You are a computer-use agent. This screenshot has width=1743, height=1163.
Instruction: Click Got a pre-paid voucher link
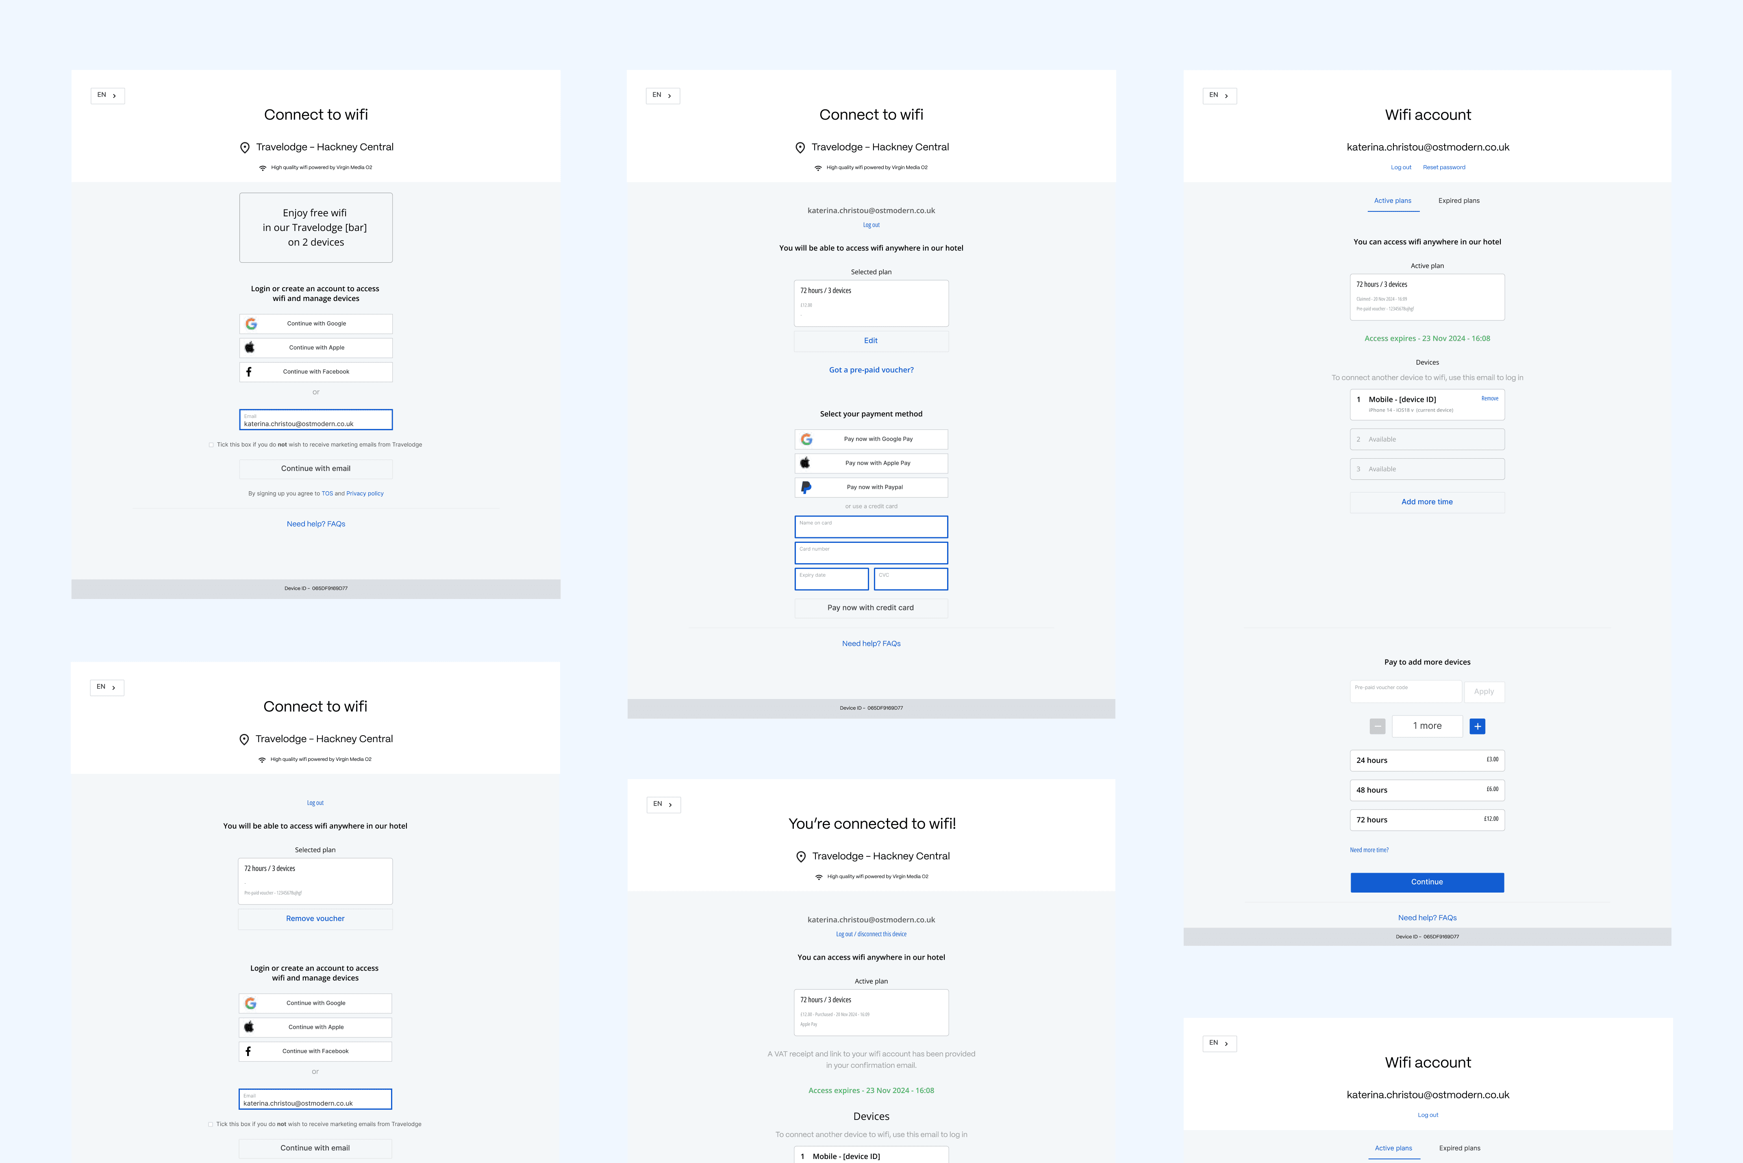tap(871, 370)
